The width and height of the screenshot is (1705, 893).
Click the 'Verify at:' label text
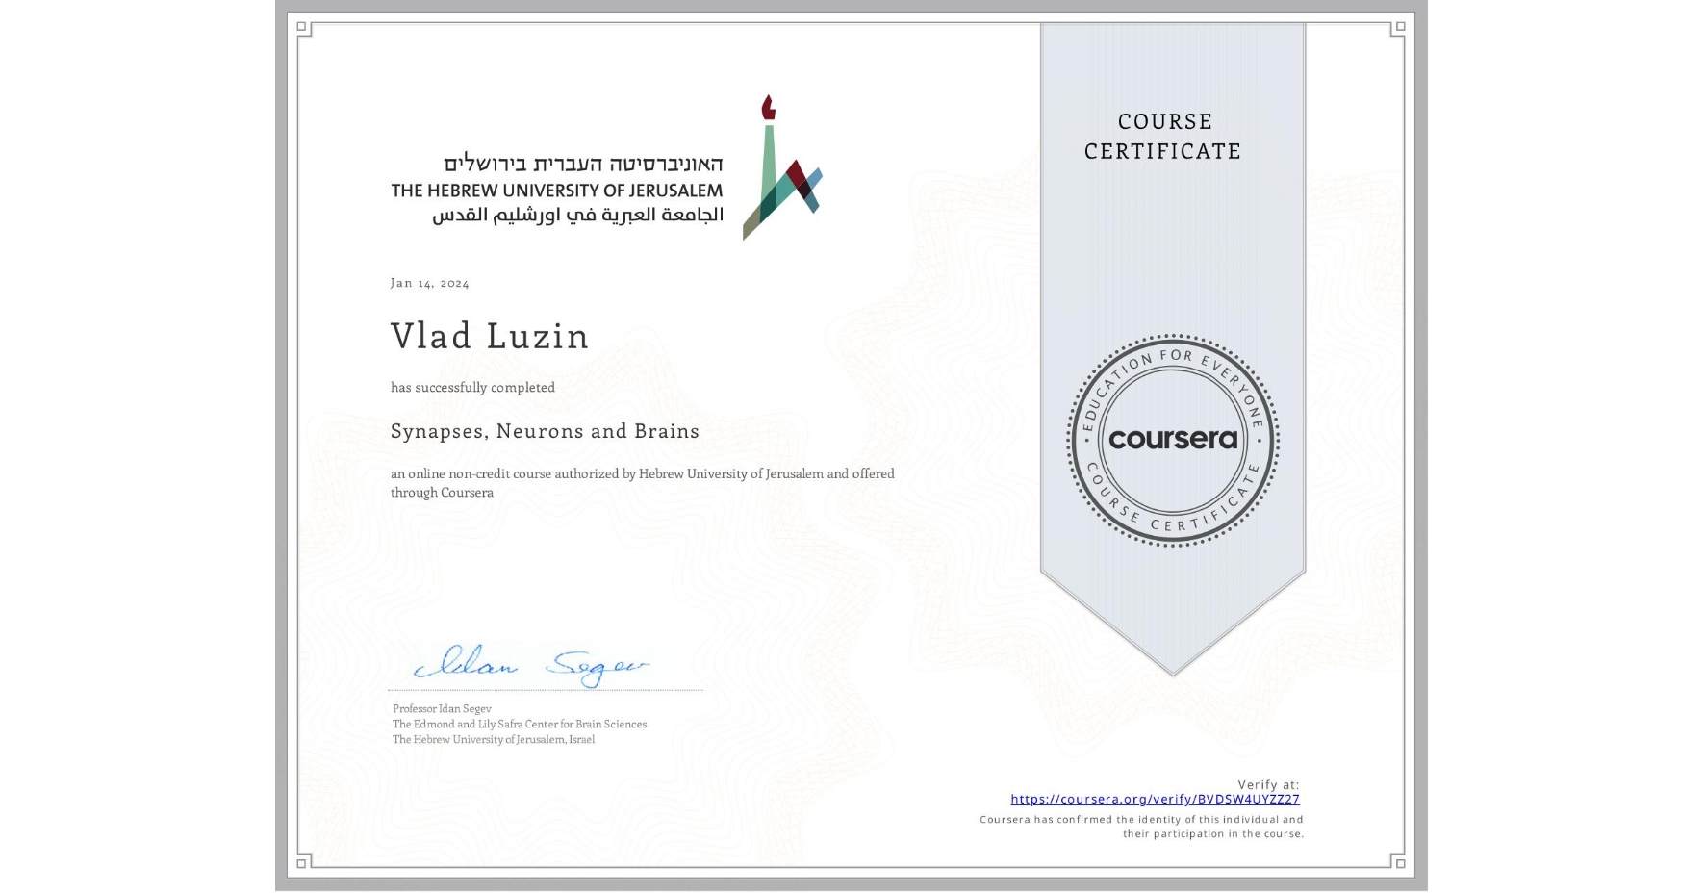[x=1266, y=784]
